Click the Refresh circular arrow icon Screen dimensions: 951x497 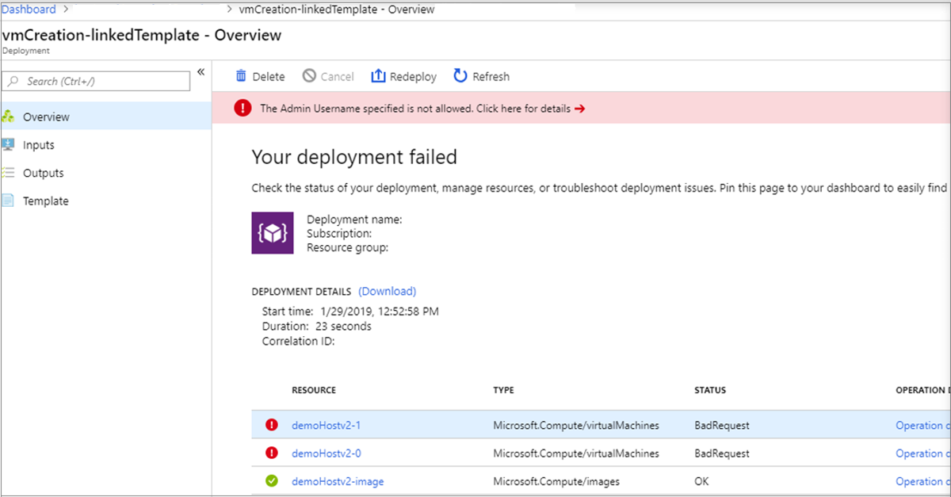pyautogui.click(x=460, y=76)
